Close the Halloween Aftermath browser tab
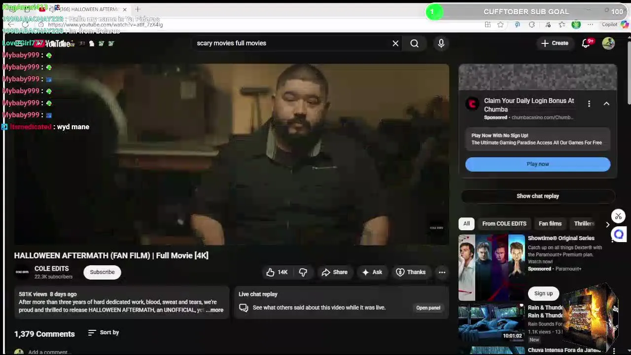This screenshot has width=631, height=355. 125,9
